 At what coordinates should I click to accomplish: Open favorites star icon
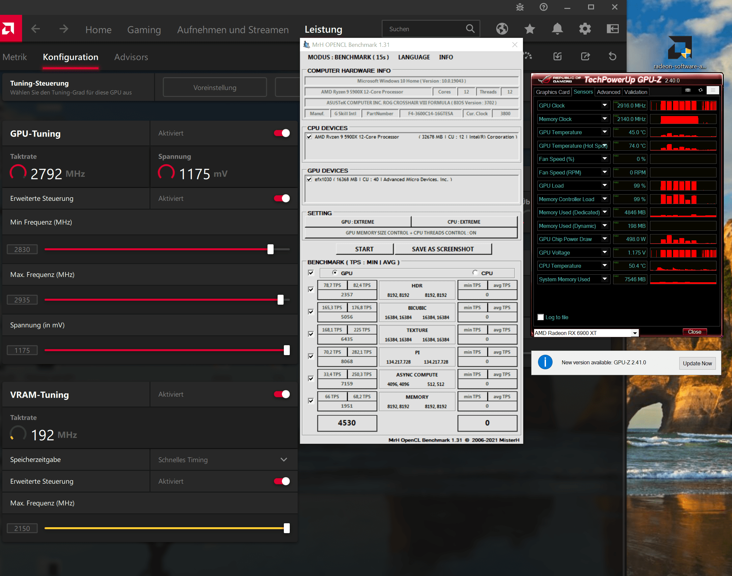(x=529, y=29)
